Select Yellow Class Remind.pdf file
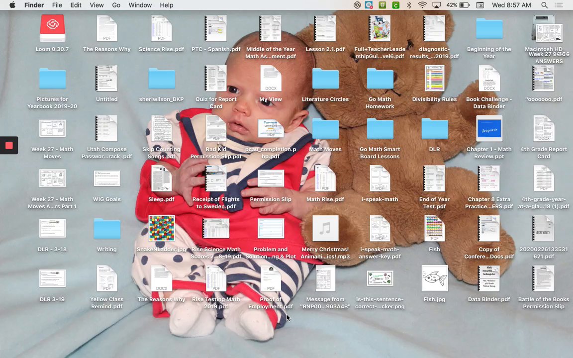The image size is (573, 358). point(107,278)
